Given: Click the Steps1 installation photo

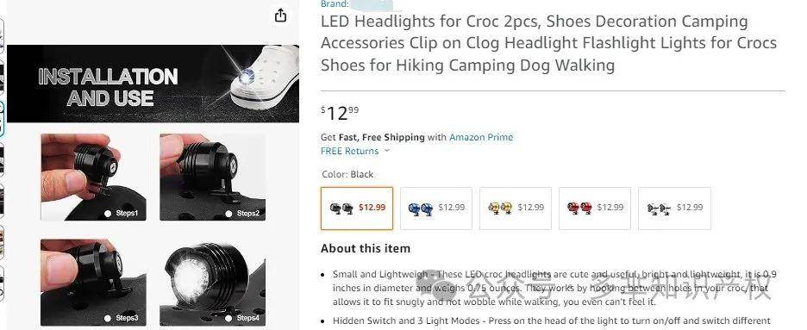Looking at the screenshot, I should tap(93, 177).
